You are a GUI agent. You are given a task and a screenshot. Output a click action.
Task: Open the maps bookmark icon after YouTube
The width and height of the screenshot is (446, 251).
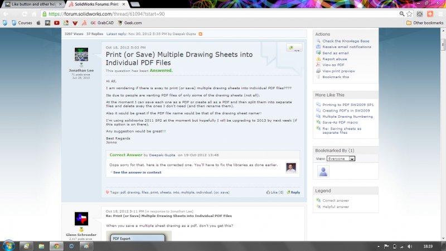click(x=66, y=23)
